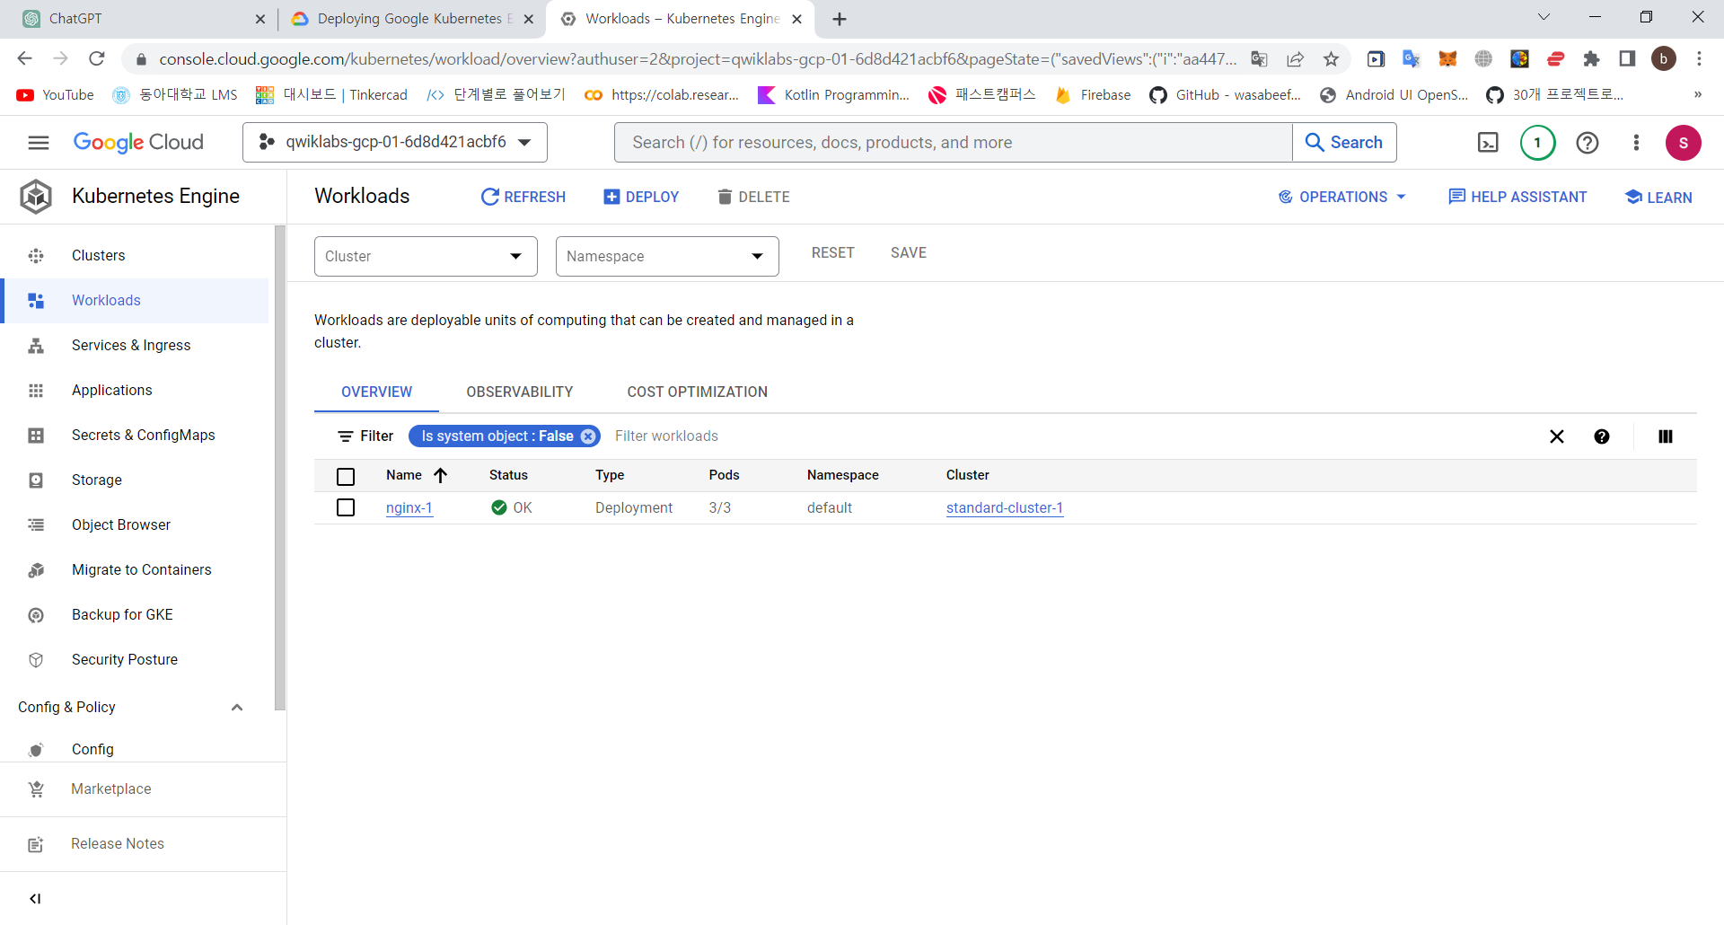
Task: Collapse the sidebar with the bottom arrow icon
Action: (x=35, y=899)
